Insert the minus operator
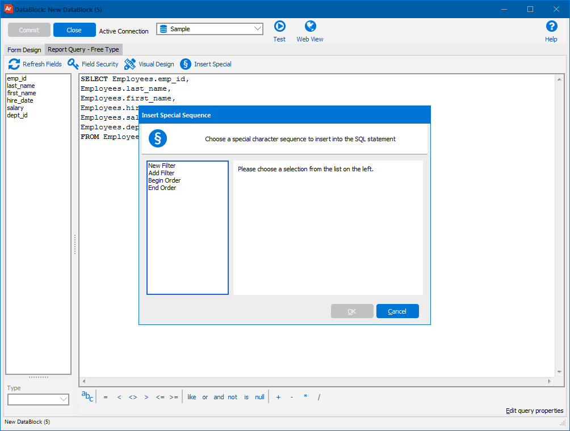This screenshot has width=570, height=431. click(292, 397)
